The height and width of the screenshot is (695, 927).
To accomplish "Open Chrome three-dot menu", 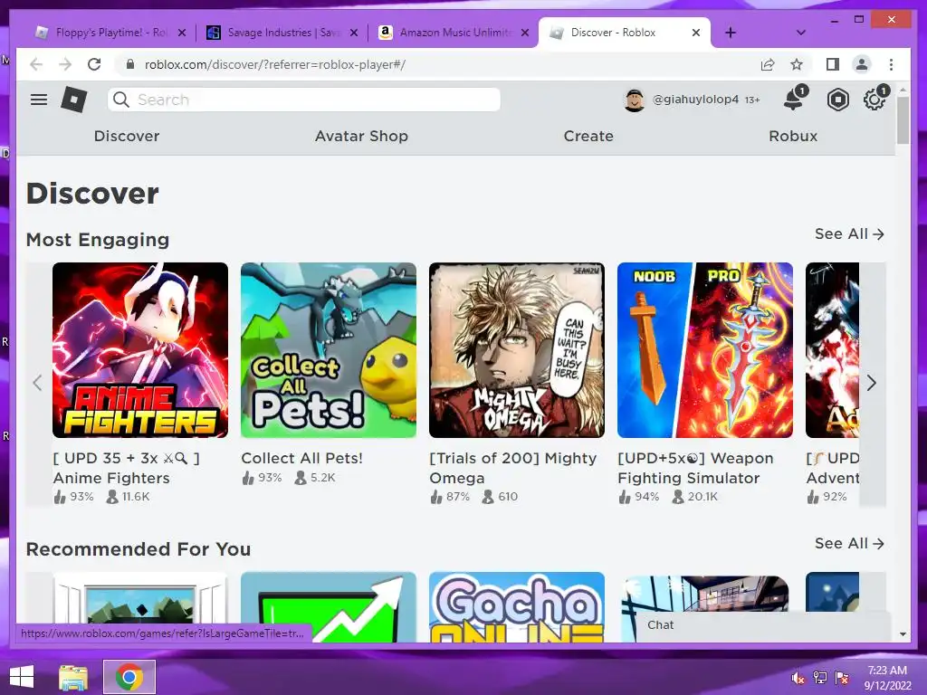I will (891, 64).
